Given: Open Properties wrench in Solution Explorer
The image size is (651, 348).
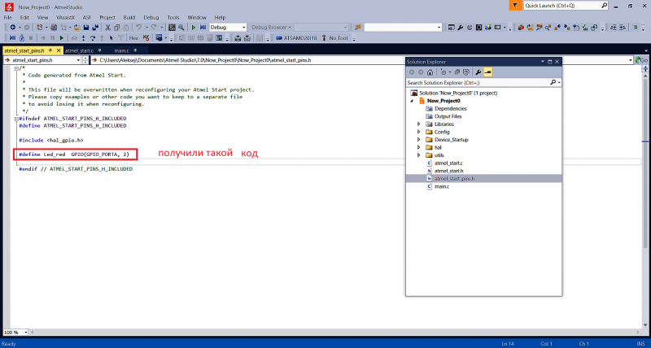Looking at the screenshot, I should click(478, 72).
